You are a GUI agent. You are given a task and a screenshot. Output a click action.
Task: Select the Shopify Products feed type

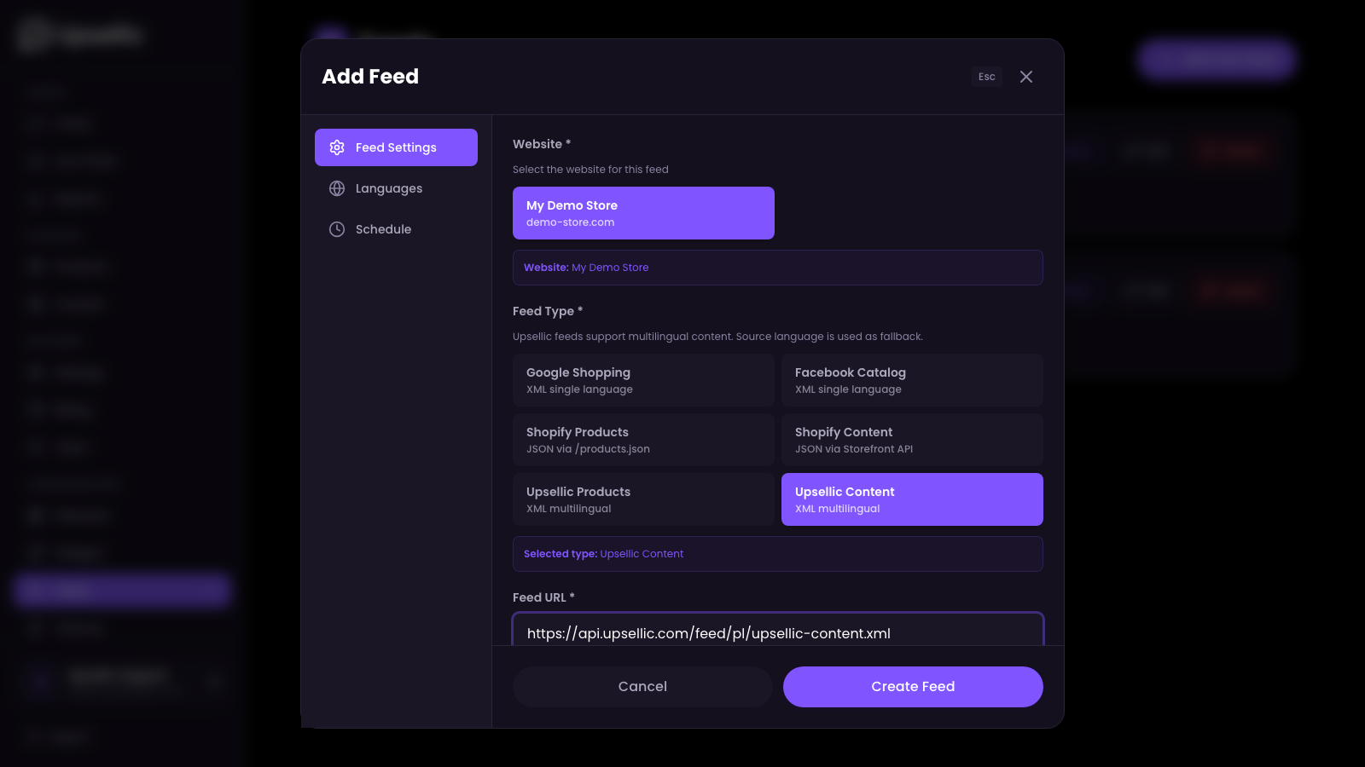(643, 439)
